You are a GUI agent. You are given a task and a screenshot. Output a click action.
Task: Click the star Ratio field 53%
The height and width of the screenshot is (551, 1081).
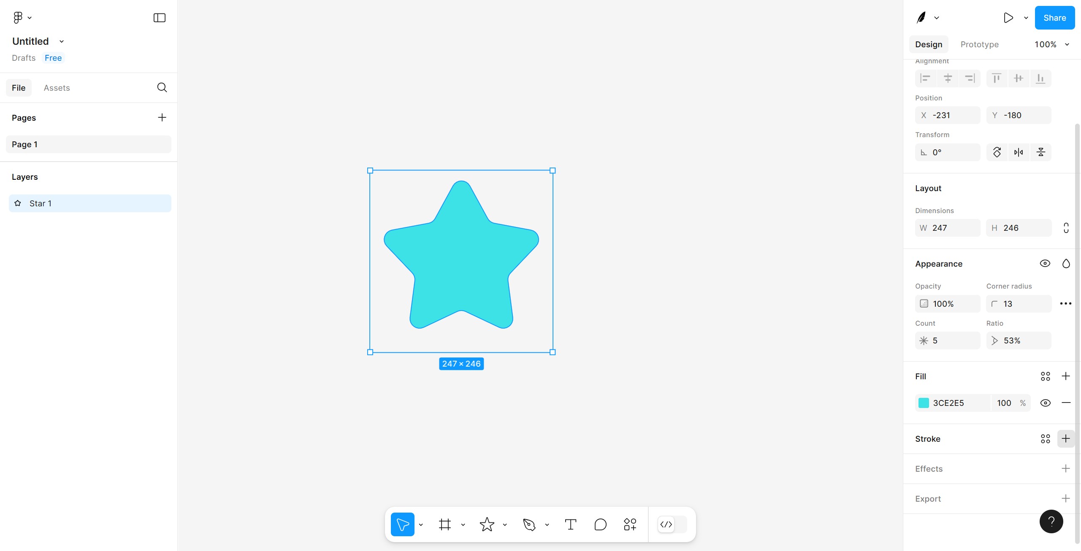(1019, 340)
